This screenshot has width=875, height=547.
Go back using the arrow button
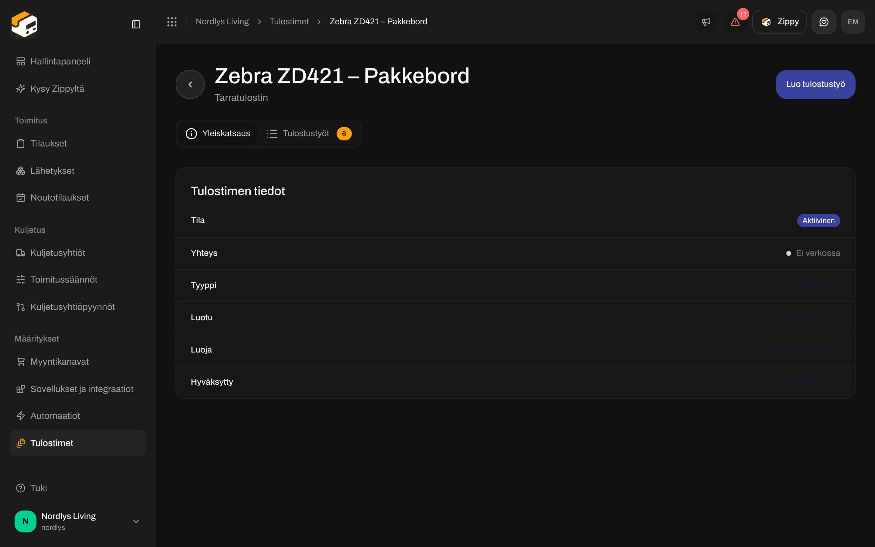pyautogui.click(x=190, y=84)
